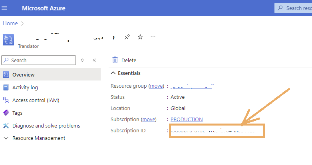Click the Location label
The width and height of the screenshot is (312, 165).
point(120,108)
